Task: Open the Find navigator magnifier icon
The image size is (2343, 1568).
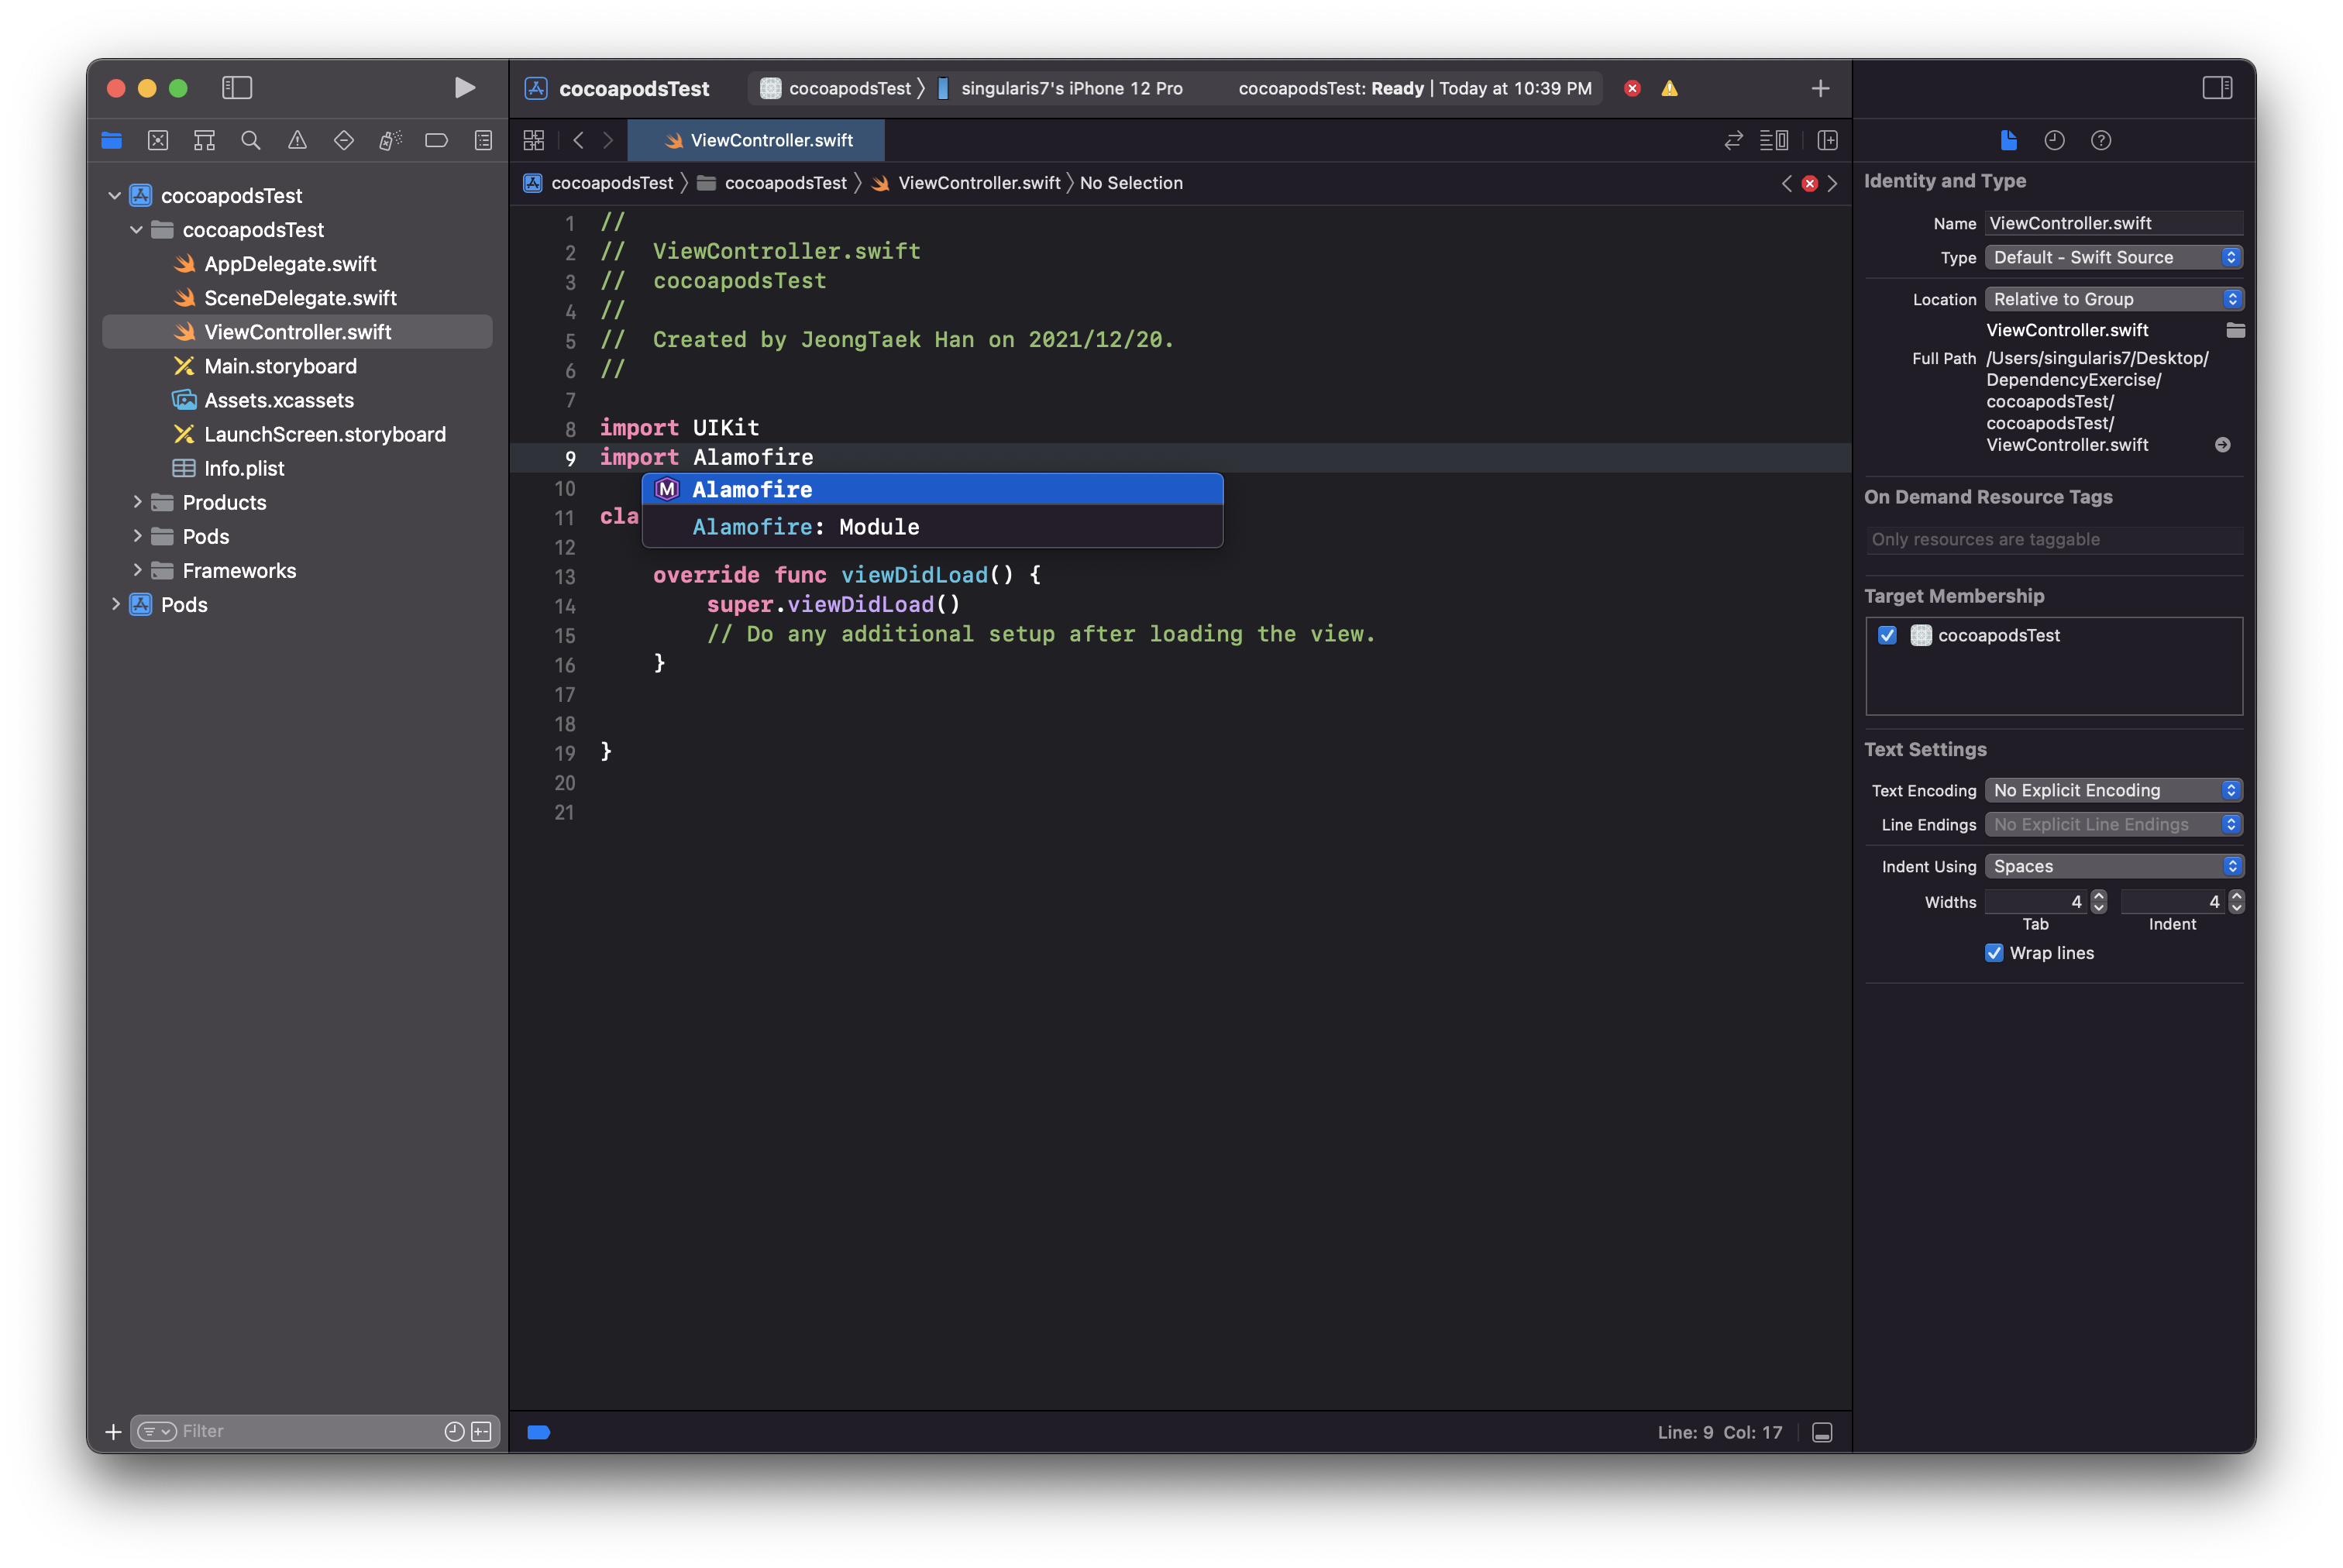Action: click(251, 141)
